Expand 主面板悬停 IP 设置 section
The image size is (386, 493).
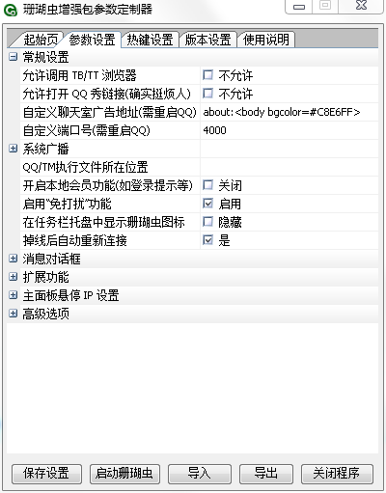tap(13, 295)
